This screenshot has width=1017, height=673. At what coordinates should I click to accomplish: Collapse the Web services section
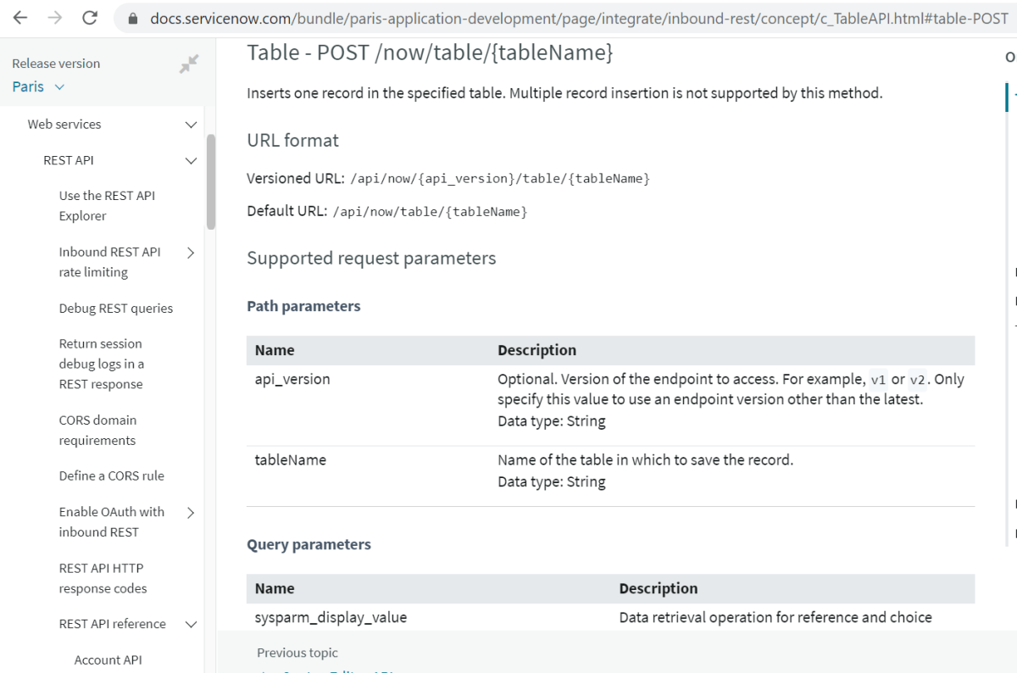pyautogui.click(x=191, y=125)
